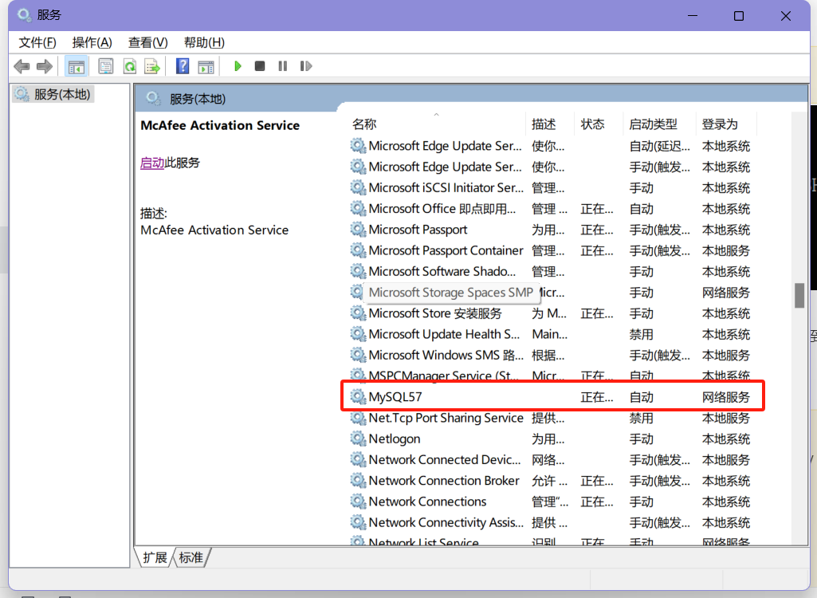Click the Pause Service toolbar icon

coord(282,66)
